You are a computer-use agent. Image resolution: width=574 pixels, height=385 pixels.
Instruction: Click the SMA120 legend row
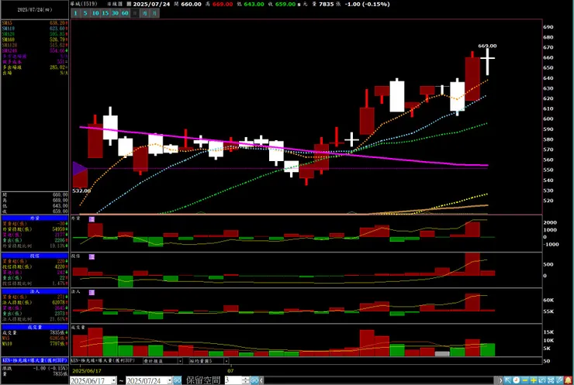35,45
